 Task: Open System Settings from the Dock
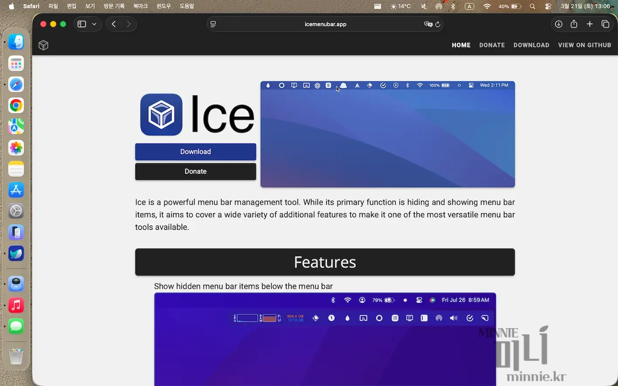tap(16, 211)
